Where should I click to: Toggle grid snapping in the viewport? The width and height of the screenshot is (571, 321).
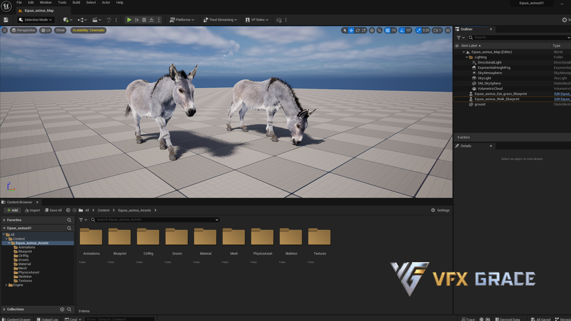(388, 30)
